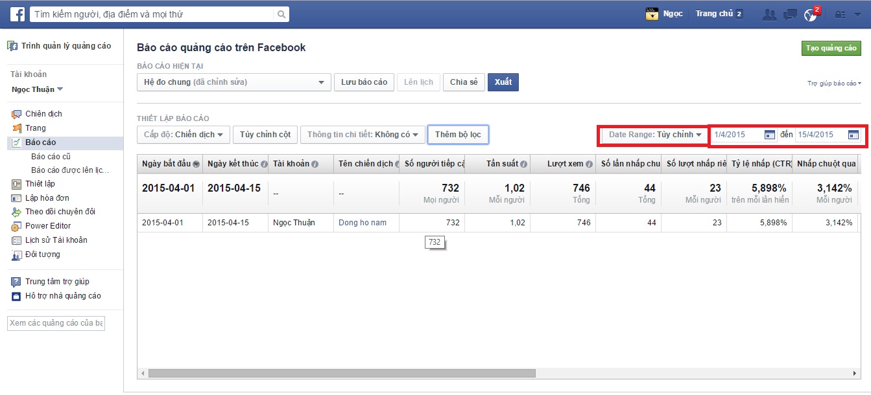Click Xuất export button
This screenshot has width=871, height=395.
click(x=503, y=82)
